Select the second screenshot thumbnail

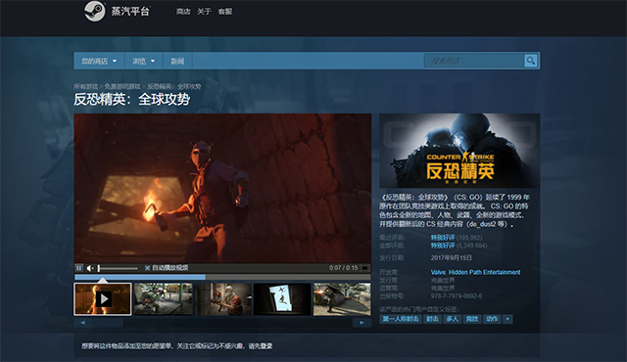[164, 299]
